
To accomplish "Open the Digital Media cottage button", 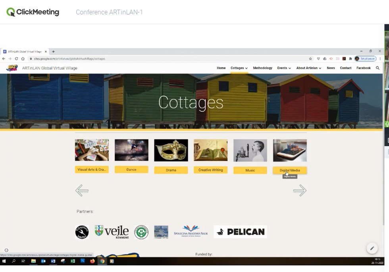I will [x=290, y=170].
